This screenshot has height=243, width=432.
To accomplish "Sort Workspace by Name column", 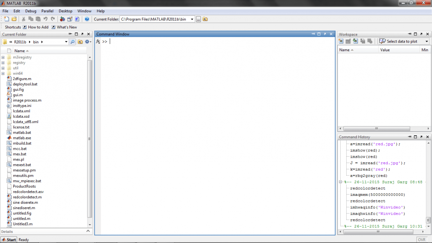I will pyautogui.click(x=358, y=50).
